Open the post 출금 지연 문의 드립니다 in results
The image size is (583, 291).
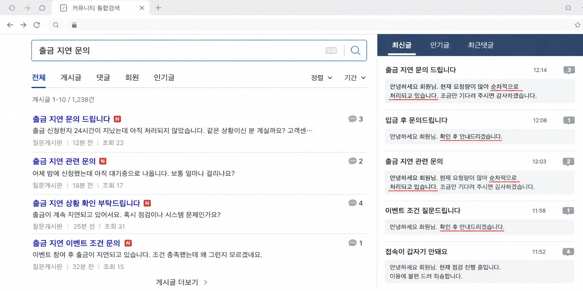(71, 119)
